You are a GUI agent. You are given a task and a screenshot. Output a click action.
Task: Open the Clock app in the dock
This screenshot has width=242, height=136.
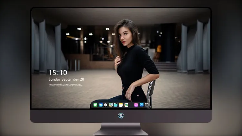(106, 105)
